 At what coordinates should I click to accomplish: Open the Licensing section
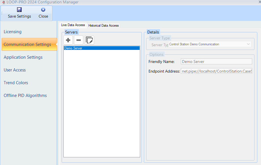(13, 32)
